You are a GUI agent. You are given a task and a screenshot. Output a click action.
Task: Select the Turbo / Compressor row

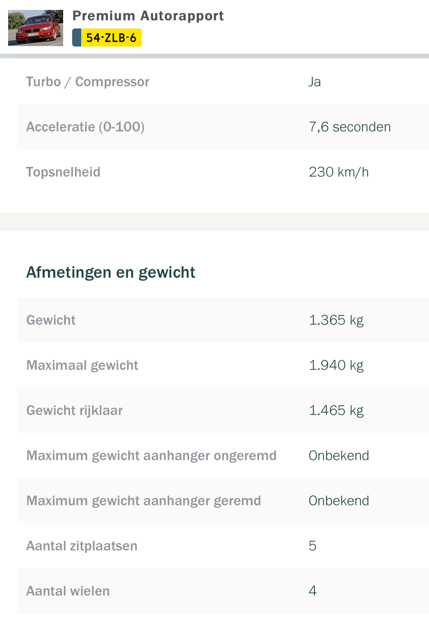223,82
